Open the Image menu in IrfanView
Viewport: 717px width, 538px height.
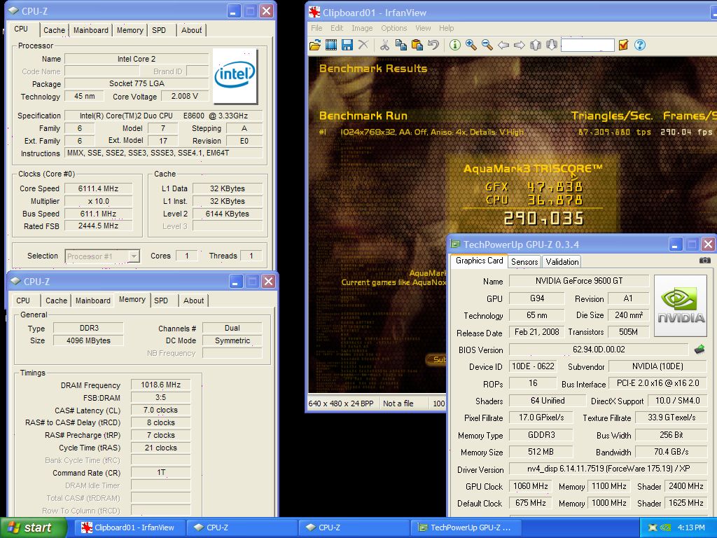(362, 28)
